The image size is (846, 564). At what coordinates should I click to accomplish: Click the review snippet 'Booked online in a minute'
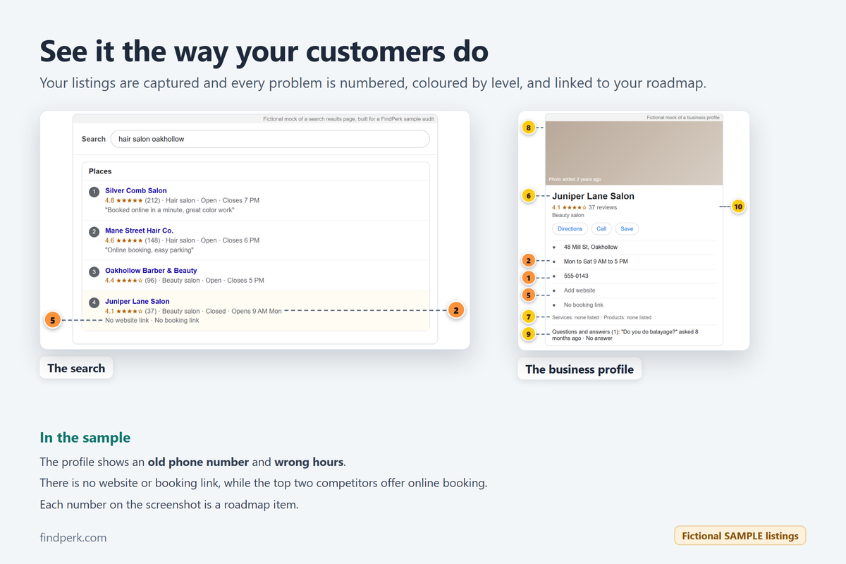[169, 210]
